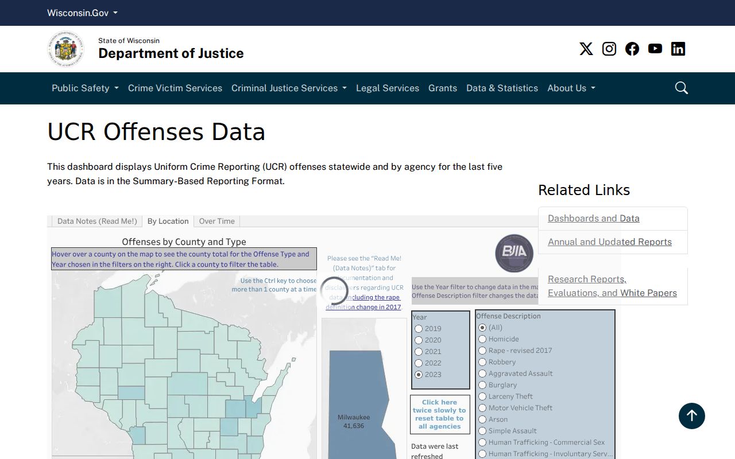Open the X (Twitter) social icon
Image resolution: width=735 pixels, height=459 pixels.
(586, 49)
